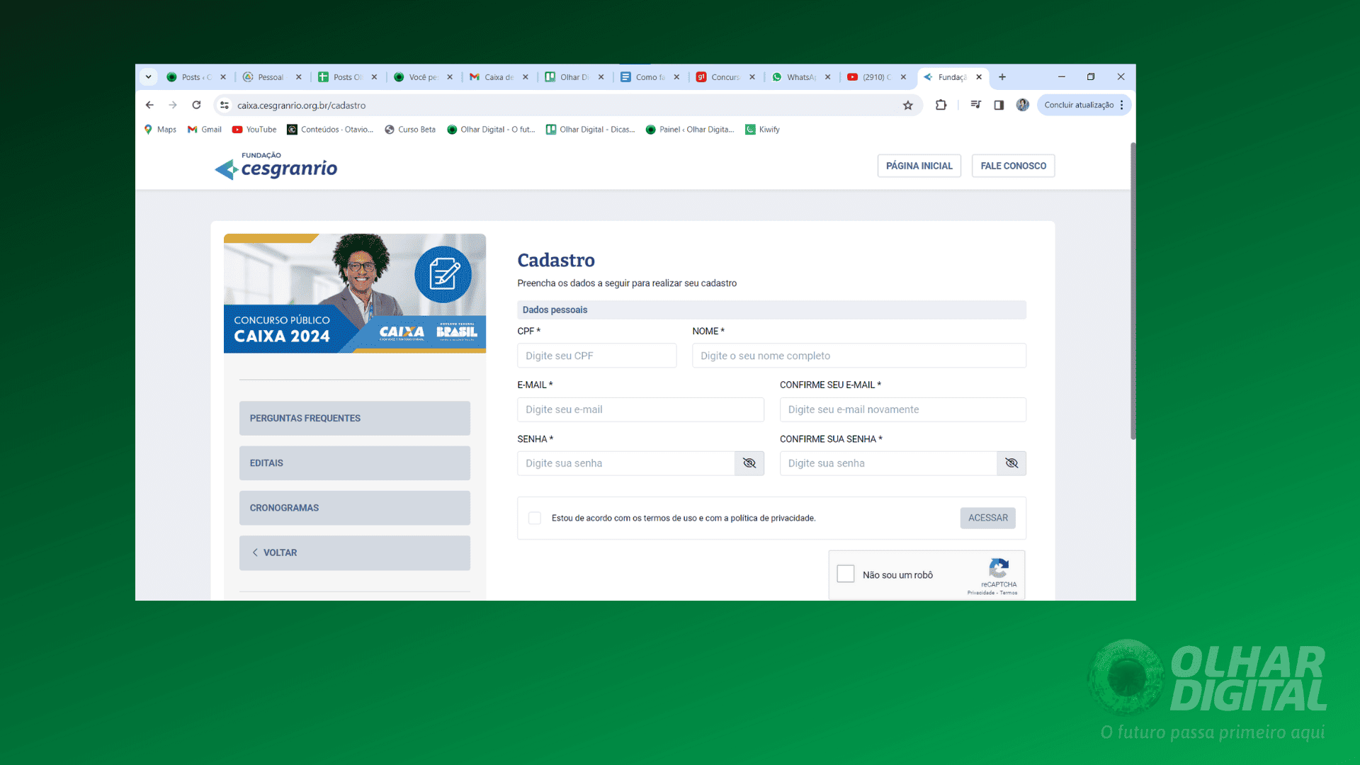Close the WhatsApp tab
1360x765 pixels.
827,77
